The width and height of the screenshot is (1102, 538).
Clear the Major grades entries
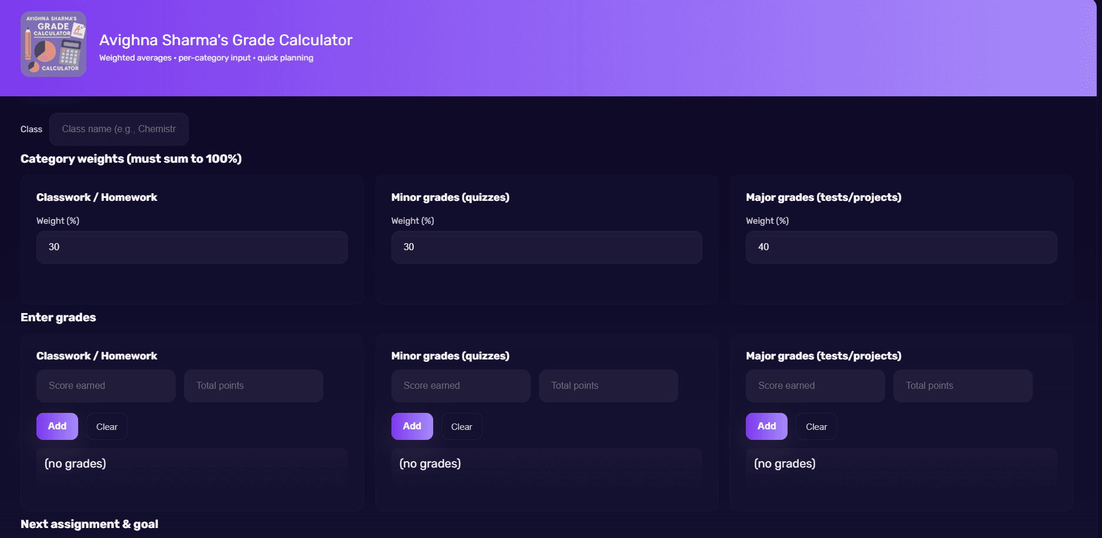(x=816, y=426)
